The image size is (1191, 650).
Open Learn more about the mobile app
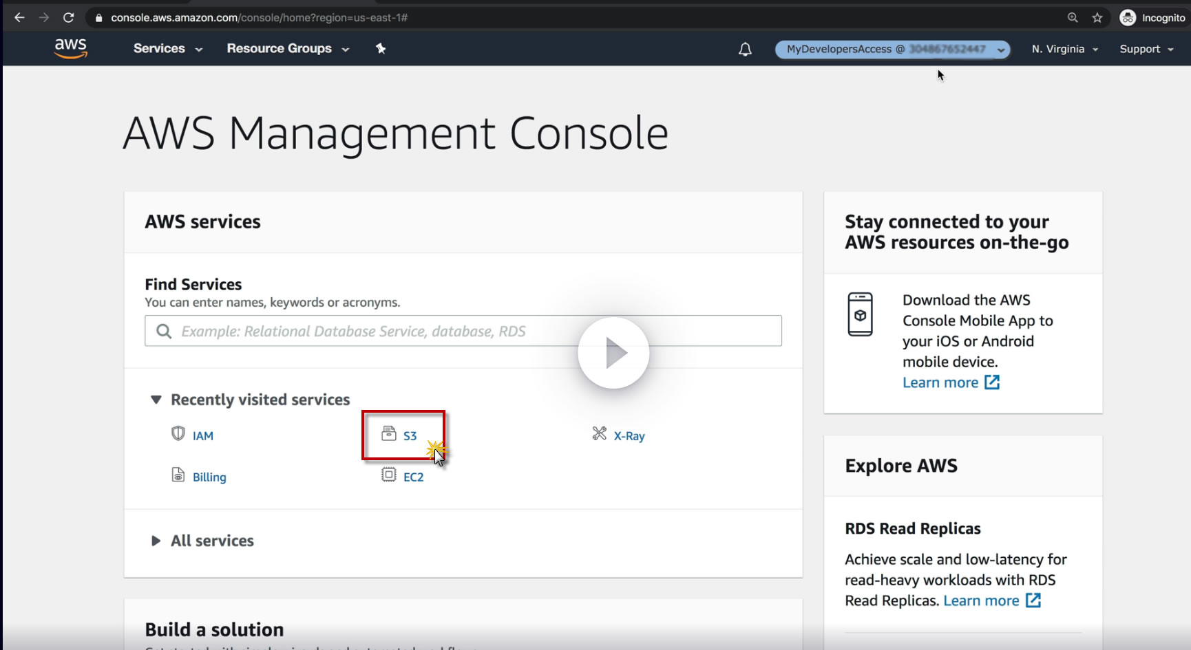[x=951, y=382]
